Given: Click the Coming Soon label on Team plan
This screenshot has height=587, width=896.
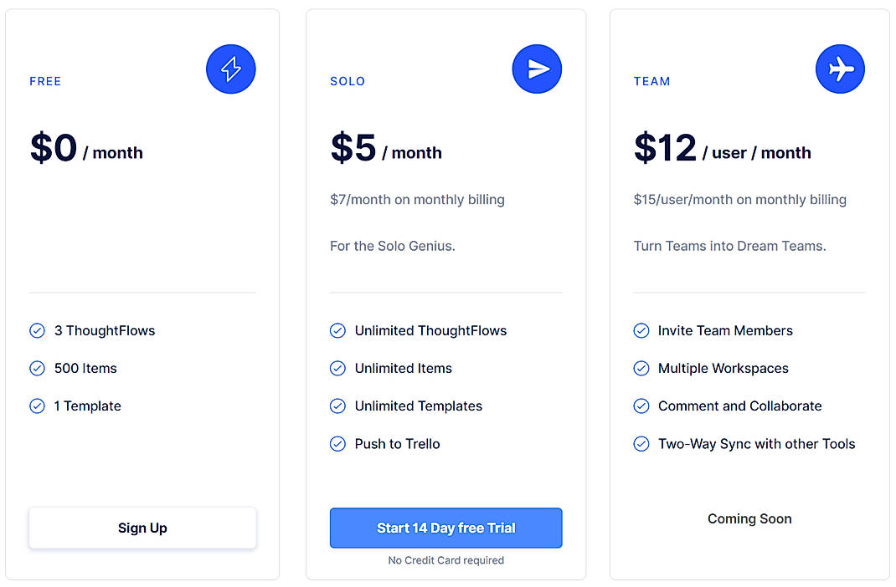Looking at the screenshot, I should click(x=749, y=518).
